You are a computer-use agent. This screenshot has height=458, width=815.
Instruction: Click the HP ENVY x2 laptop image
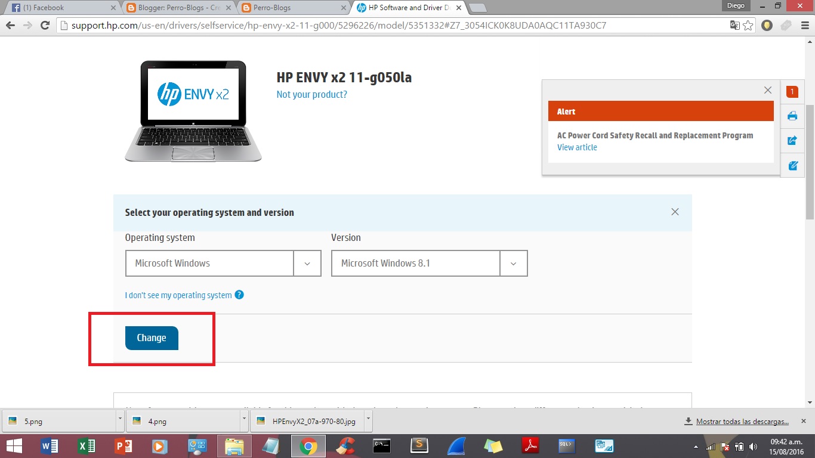193,111
